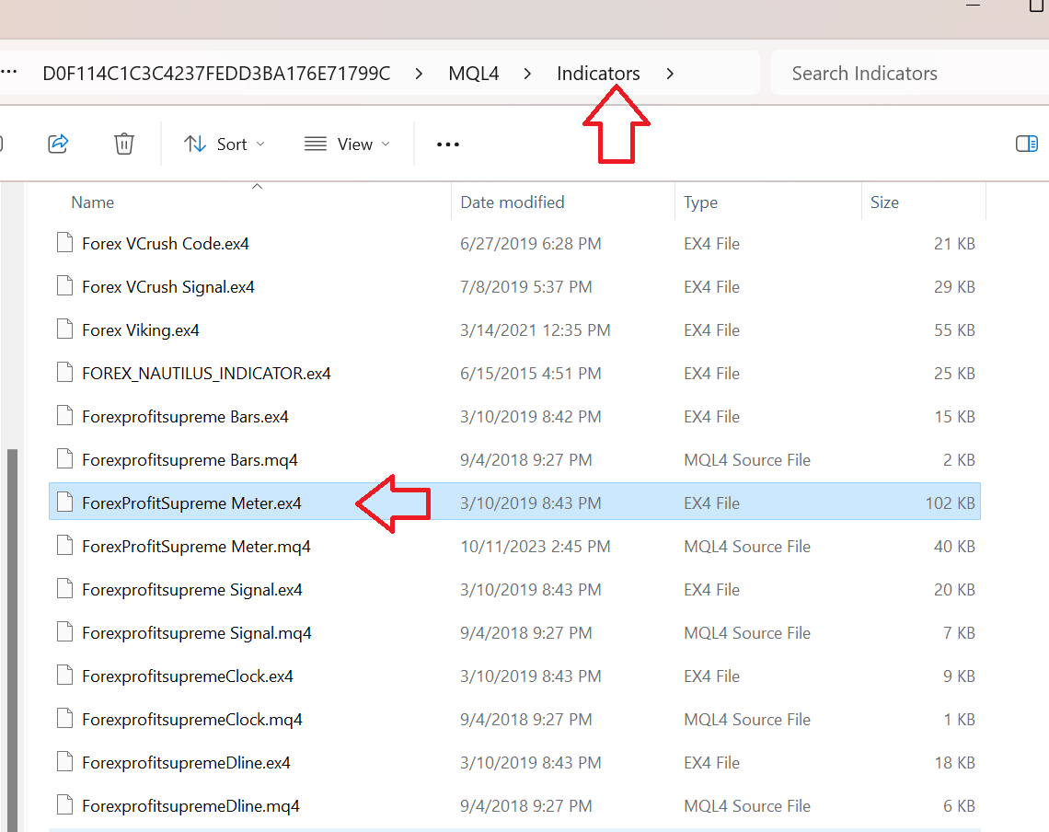This screenshot has height=832, width=1049.
Task: Click the vertical scrollbar thumb
Action: (12, 640)
